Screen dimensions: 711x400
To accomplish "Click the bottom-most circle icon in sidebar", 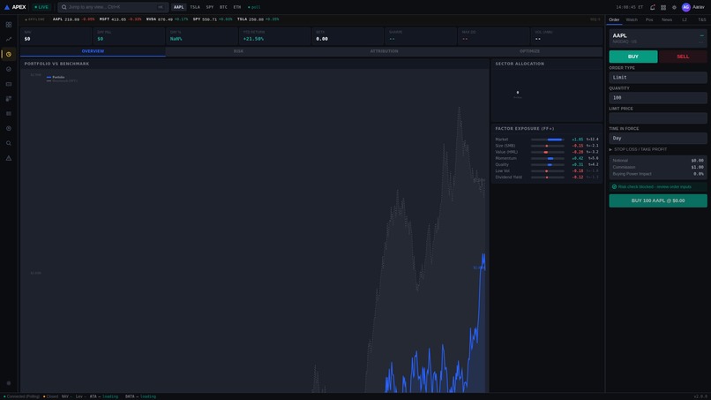I will point(9,383).
